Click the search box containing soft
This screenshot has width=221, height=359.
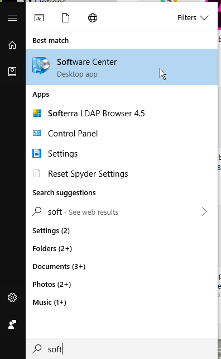[122, 349]
